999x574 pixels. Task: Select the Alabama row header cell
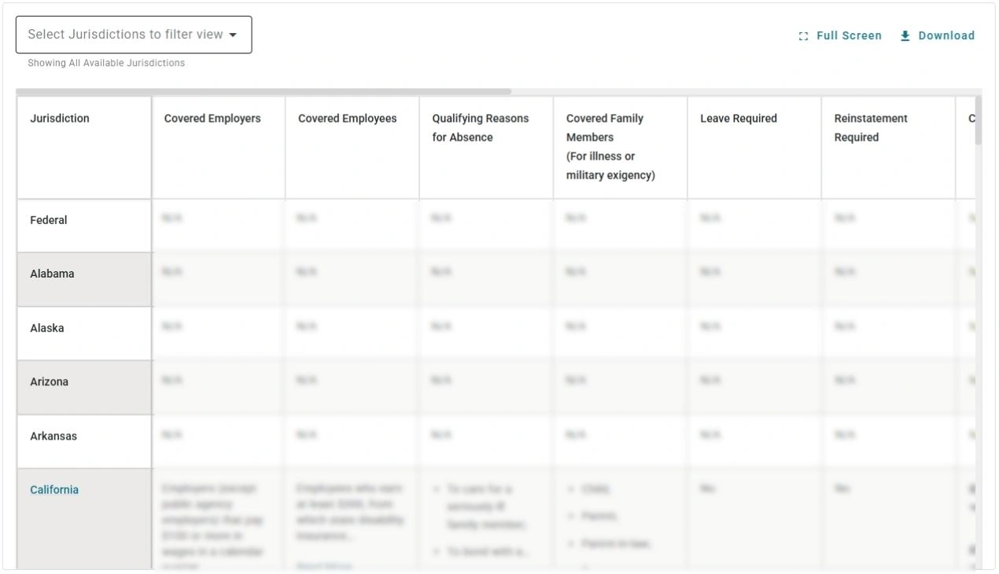point(52,274)
